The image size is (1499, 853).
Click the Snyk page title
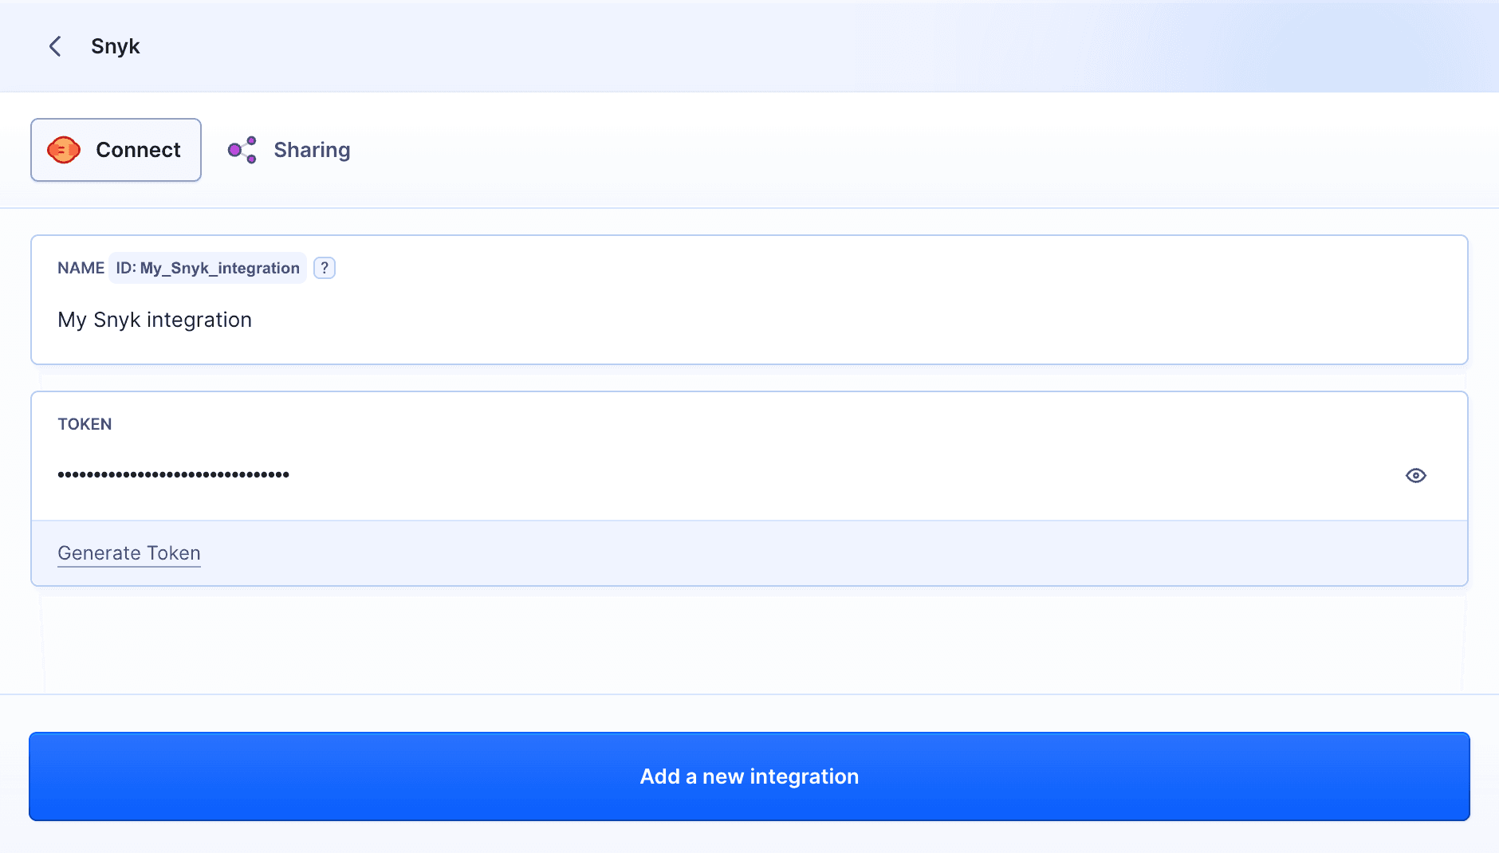(116, 46)
